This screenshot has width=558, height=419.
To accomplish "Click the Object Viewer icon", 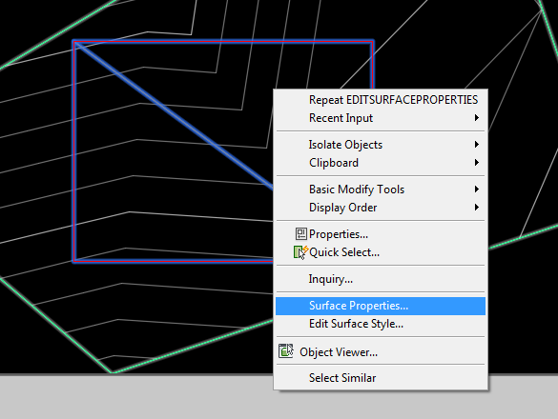I will coord(286,350).
